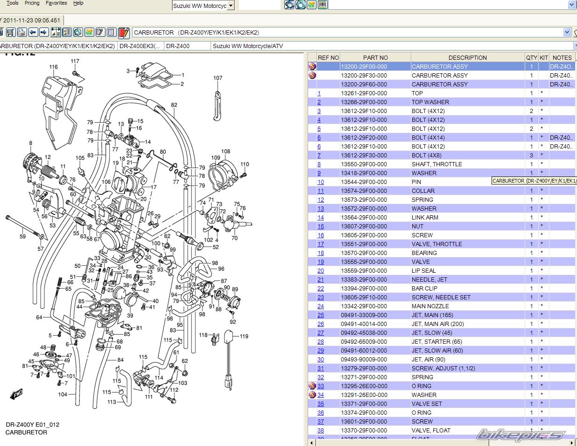Click the parts list horizontal scrollbar right arrow
The width and height of the screenshot is (577, 446).
(x=572, y=442)
